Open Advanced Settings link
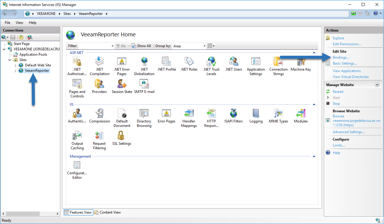 pos(349,132)
